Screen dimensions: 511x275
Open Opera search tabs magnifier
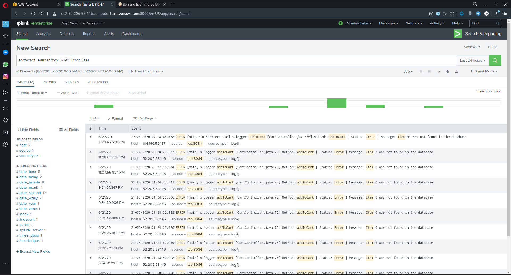[x=475, y=4]
